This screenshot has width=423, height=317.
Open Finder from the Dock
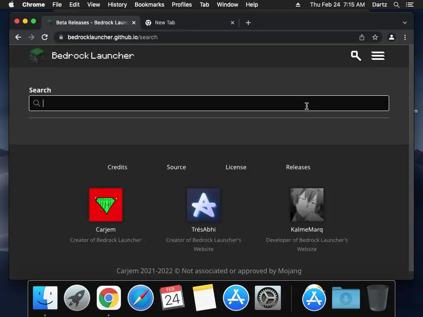(x=45, y=298)
